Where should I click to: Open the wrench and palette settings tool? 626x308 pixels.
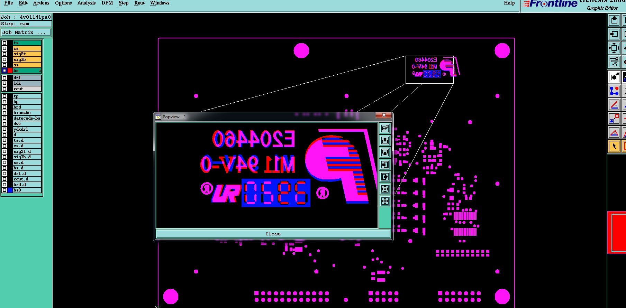pyautogui.click(x=614, y=62)
